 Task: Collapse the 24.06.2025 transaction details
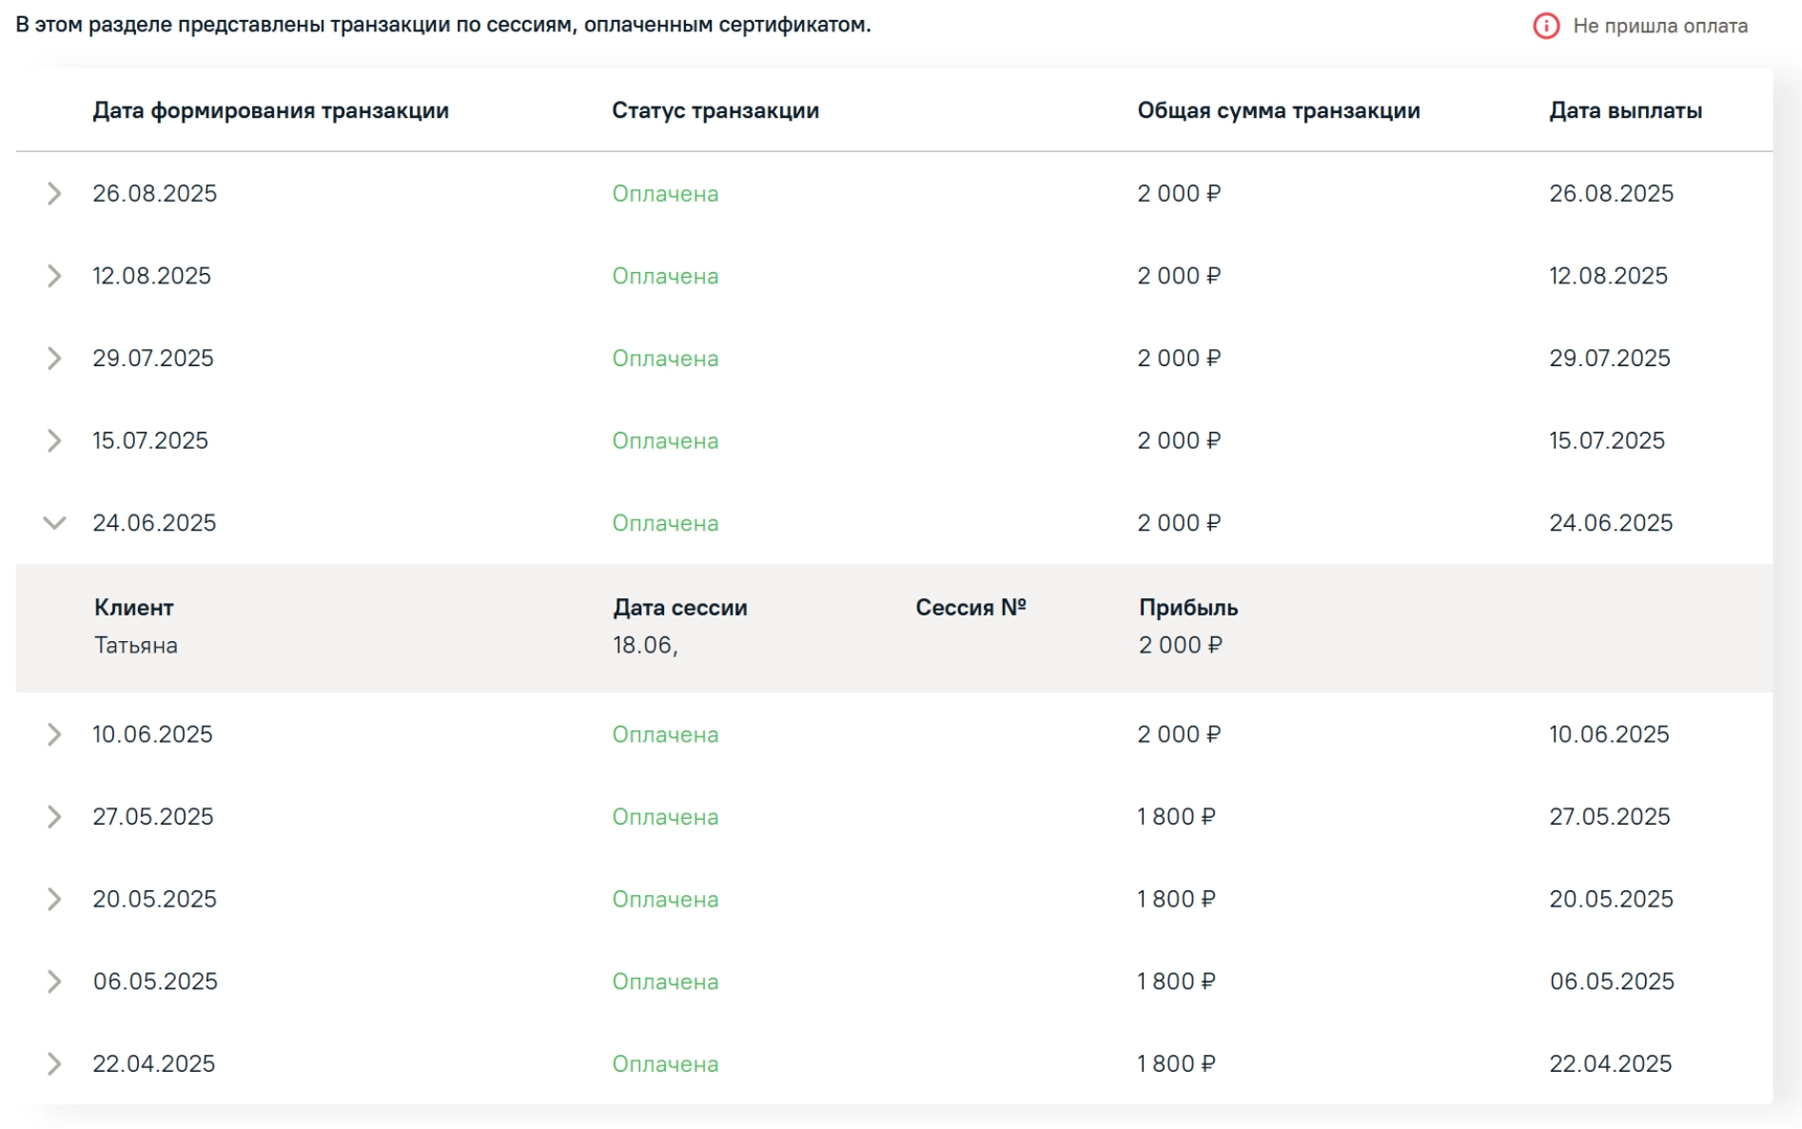(54, 523)
